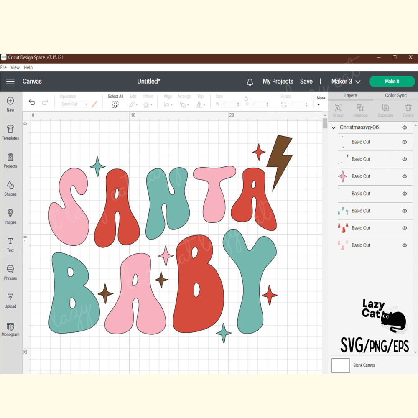418x418 pixels.
Task: Toggle visibility of the Christmassvg-06 group
Action: (x=404, y=127)
